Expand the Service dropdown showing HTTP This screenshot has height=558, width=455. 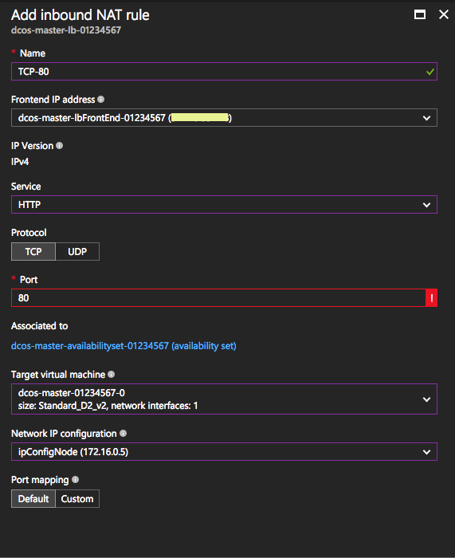tap(224, 205)
